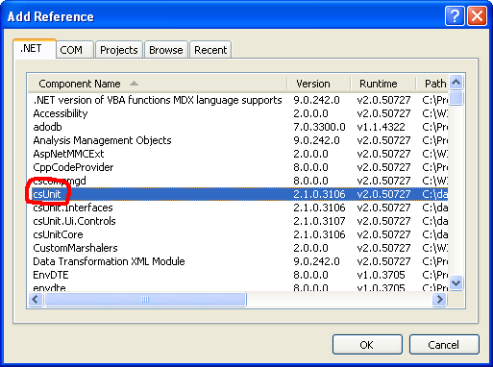The image size is (493, 367).
Task: Select the Recent tab
Action: (210, 50)
